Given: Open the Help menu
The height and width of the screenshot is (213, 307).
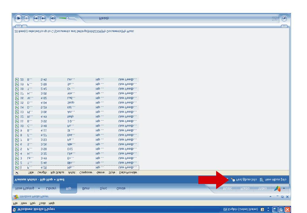Looking at the screenshot, I should (x=52, y=203).
